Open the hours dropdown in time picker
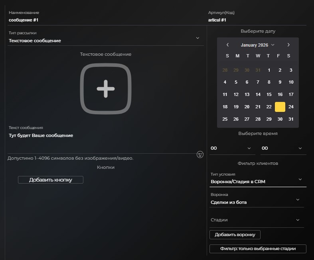 tap(233, 148)
